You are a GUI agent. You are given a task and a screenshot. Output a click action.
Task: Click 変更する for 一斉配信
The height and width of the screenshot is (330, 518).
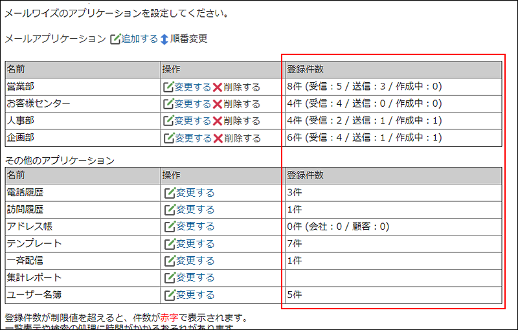pyautogui.click(x=196, y=261)
